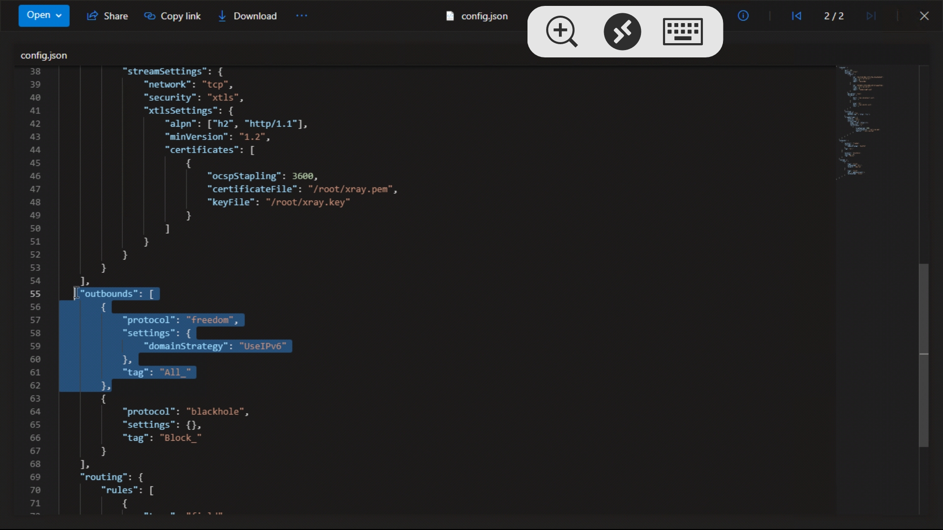The width and height of the screenshot is (943, 530).
Task: Expand the Open button dropdown
Action: click(x=59, y=15)
